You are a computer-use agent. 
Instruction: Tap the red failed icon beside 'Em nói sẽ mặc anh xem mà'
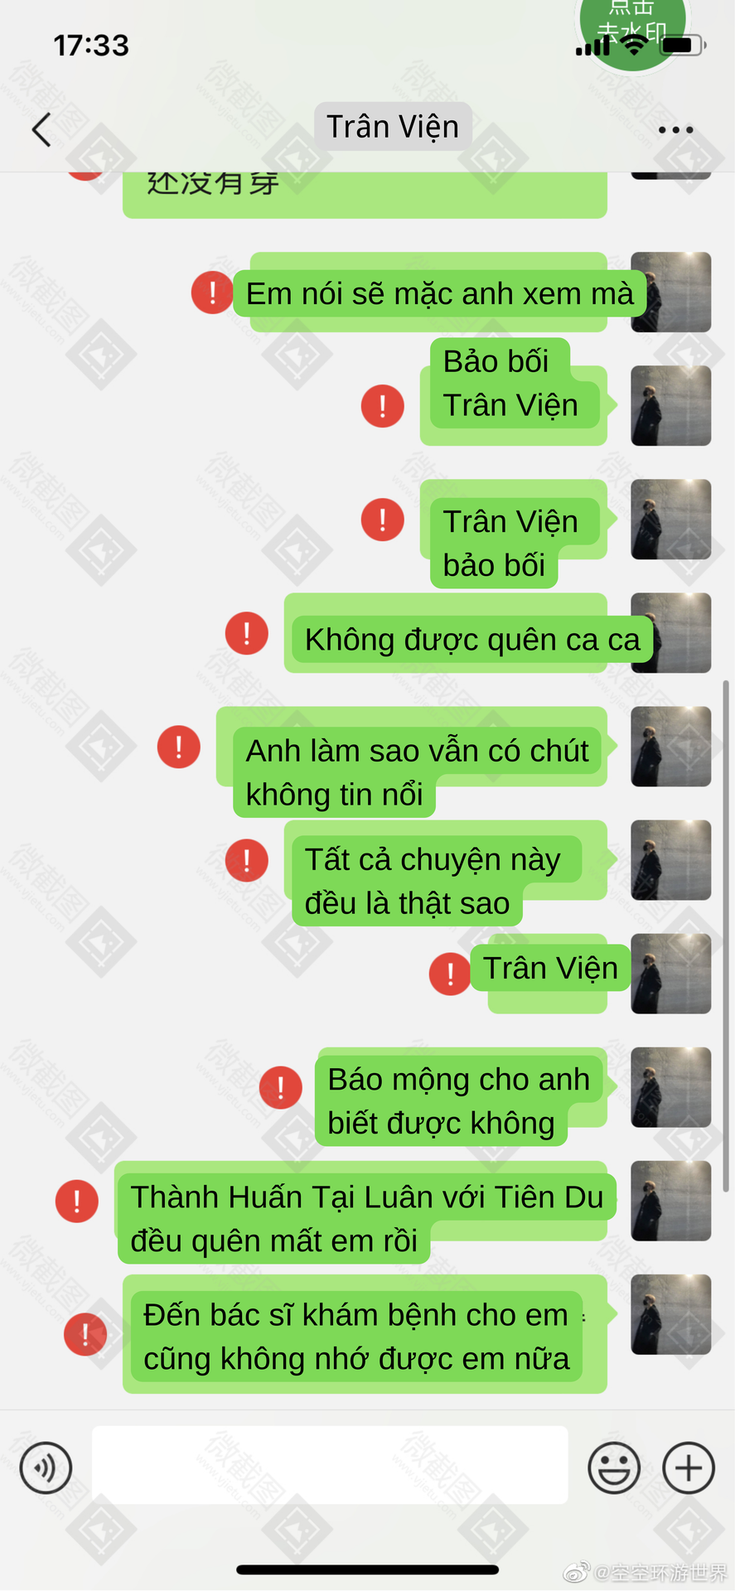coord(212,293)
